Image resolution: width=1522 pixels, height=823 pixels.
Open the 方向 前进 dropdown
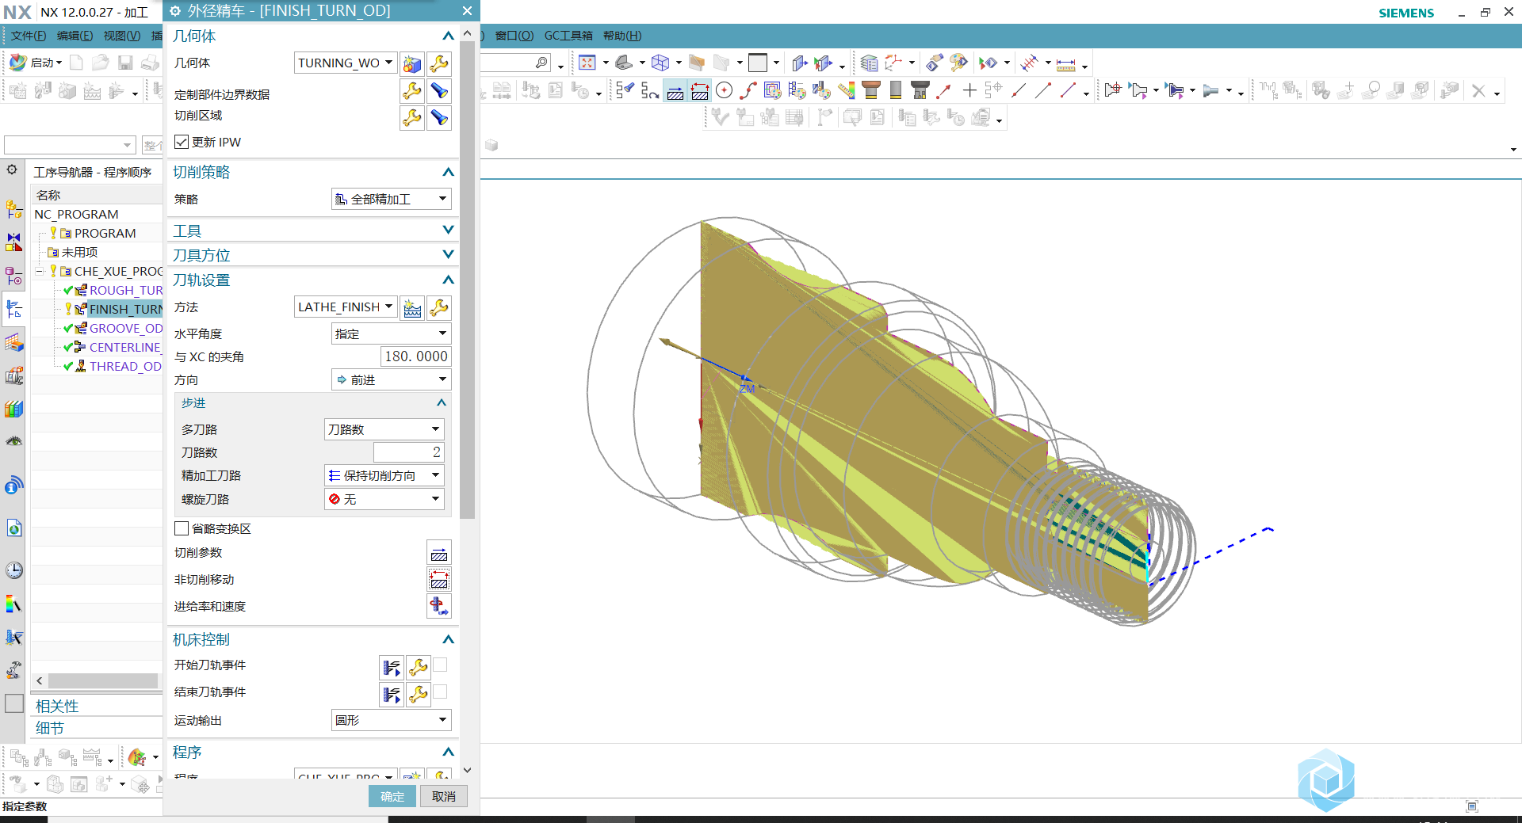(391, 379)
